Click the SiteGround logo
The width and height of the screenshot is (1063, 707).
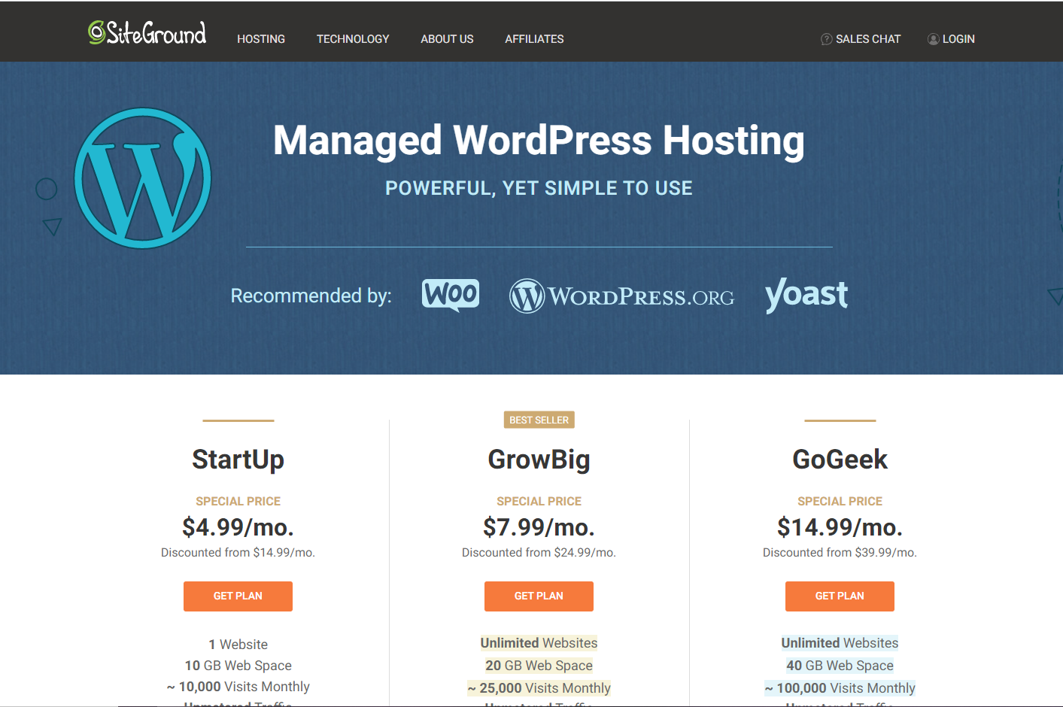tap(147, 33)
